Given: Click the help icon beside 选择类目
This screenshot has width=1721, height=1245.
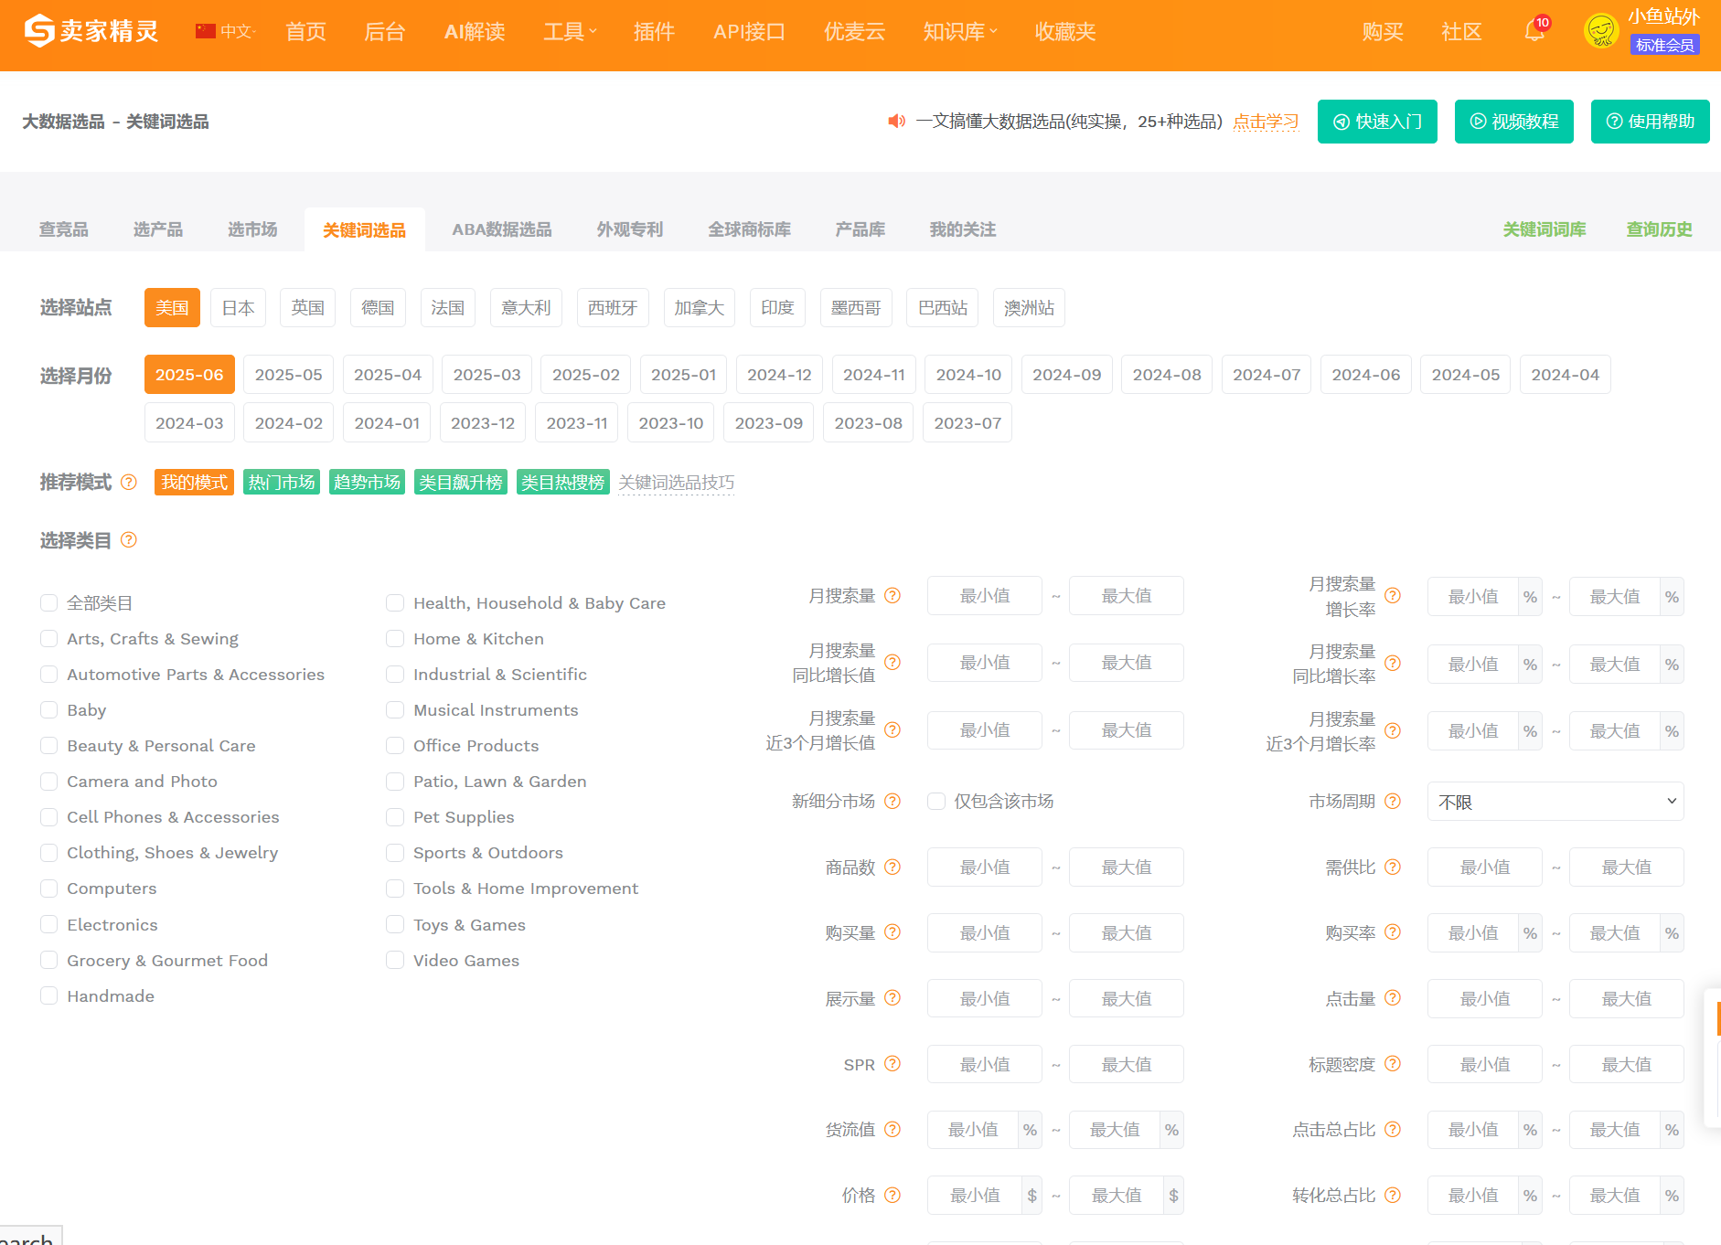Looking at the screenshot, I should tap(129, 539).
